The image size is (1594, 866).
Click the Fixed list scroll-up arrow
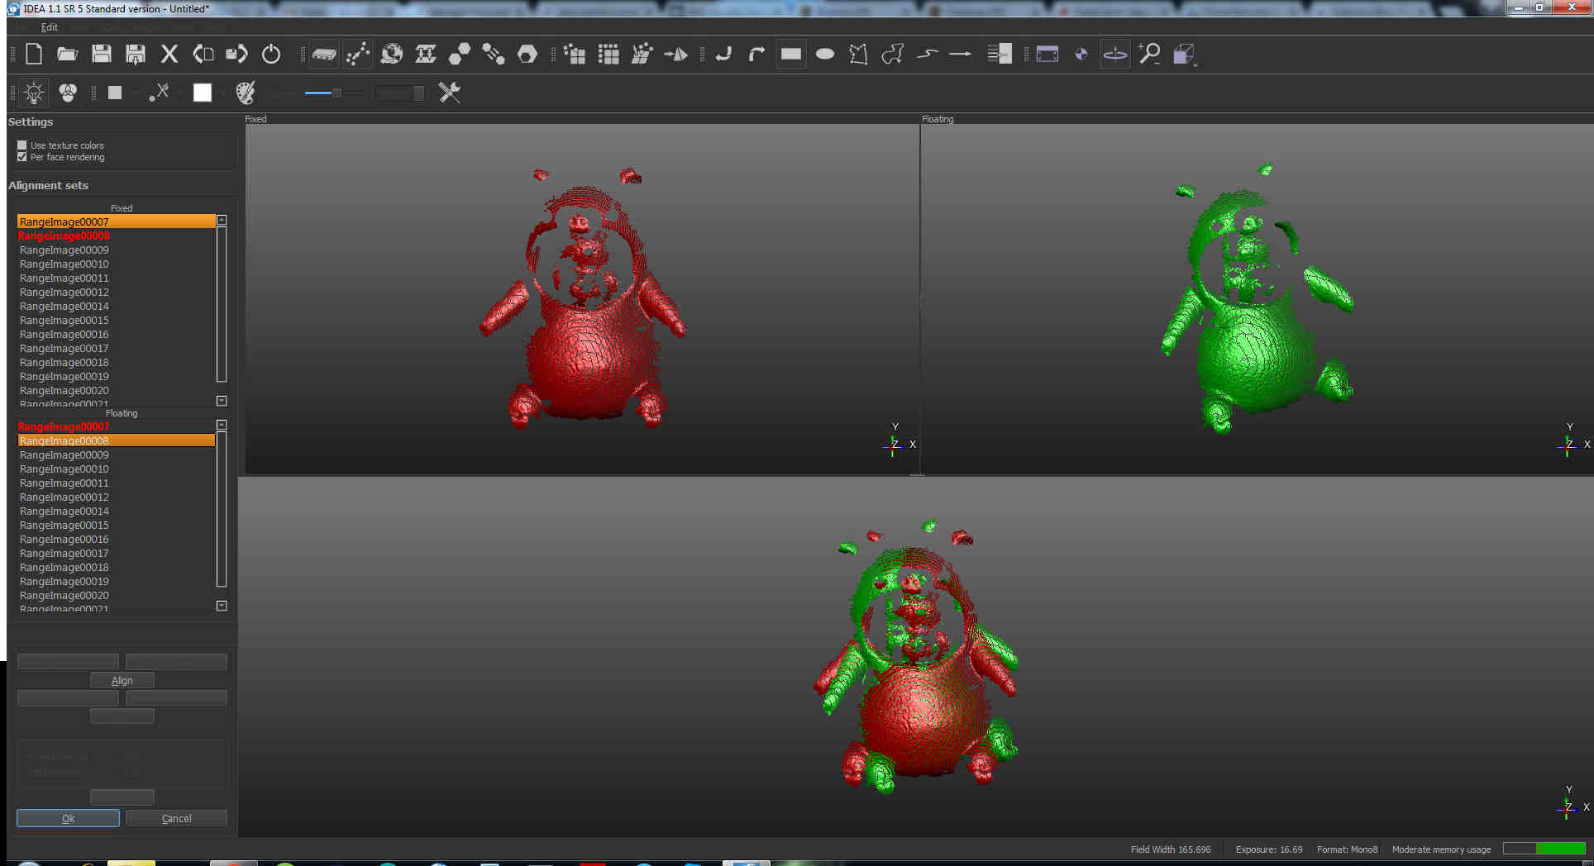pos(222,221)
